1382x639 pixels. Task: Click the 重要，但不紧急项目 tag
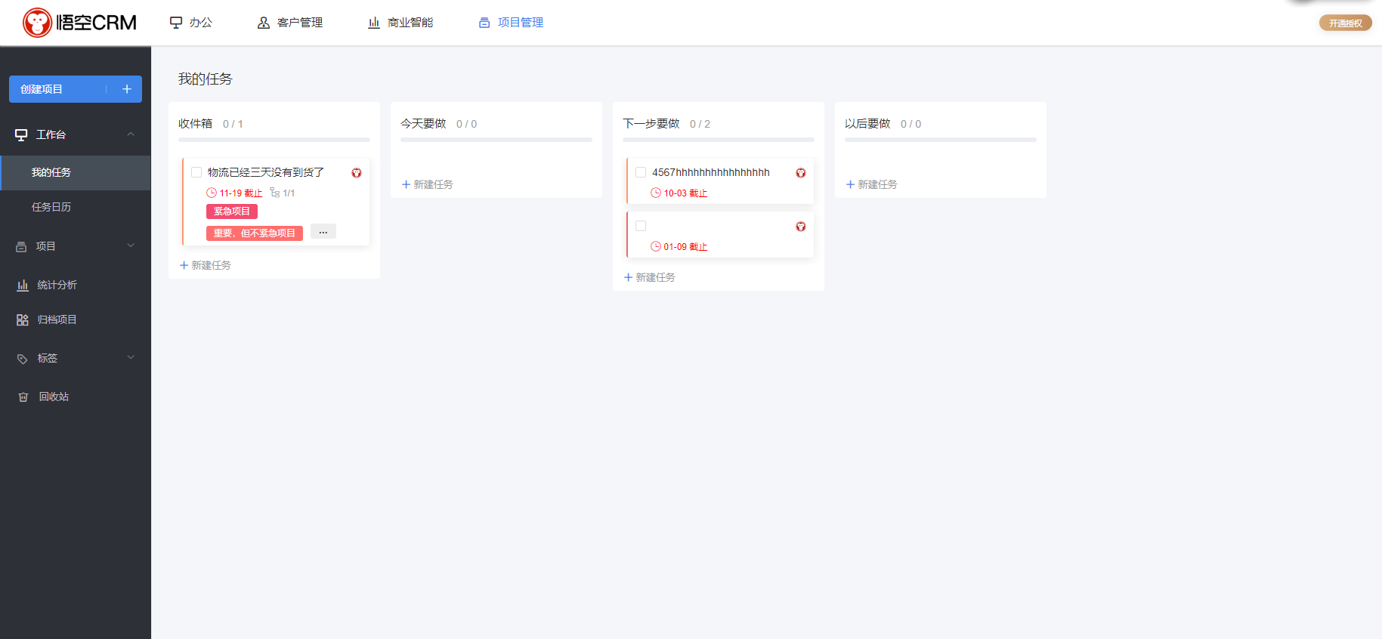(255, 233)
